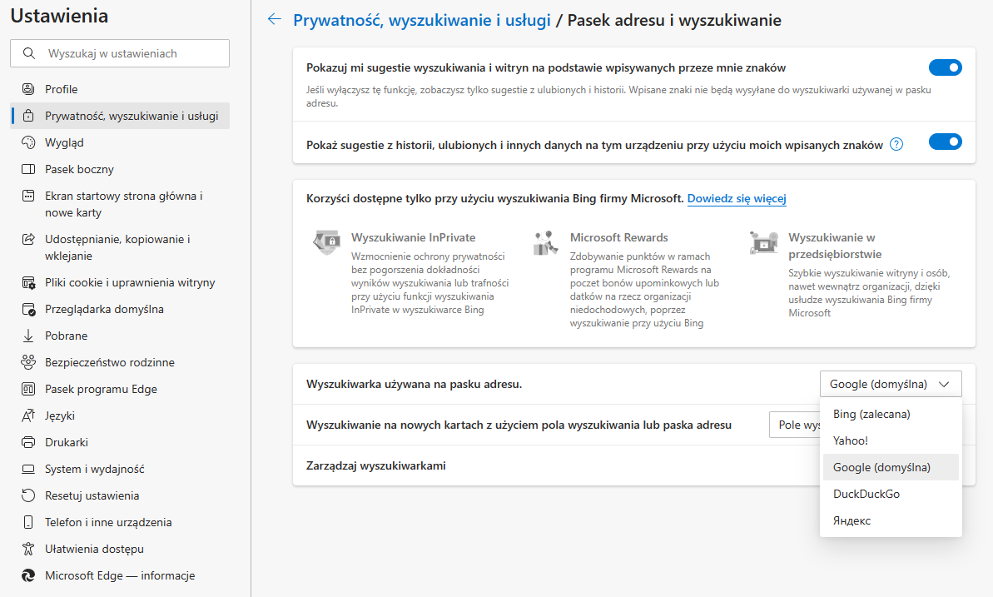Click the Pobrane (Downloads) icon
The height and width of the screenshot is (597, 993).
29,336
